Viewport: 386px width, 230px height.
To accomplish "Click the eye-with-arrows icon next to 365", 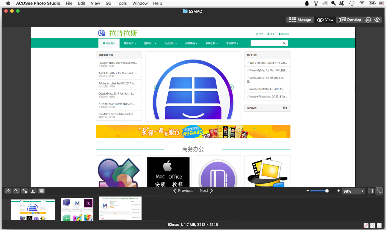I will tap(377, 20).
